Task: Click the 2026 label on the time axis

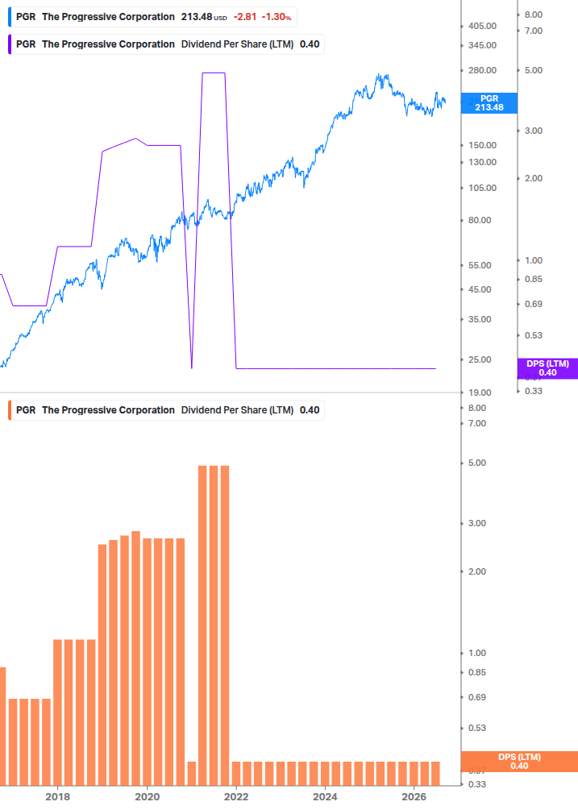Action: click(x=414, y=796)
